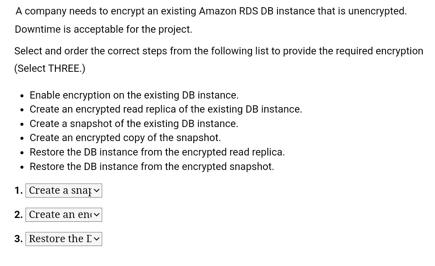Image resolution: width=435 pixels, height=266 pixels.
Task: Click 'Create a snapshot of the existing DB instance' text
Action: (134, 124)
